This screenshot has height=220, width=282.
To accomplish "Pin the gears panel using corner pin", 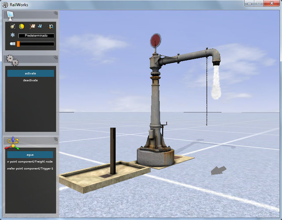I will click(x=56, y=57).
